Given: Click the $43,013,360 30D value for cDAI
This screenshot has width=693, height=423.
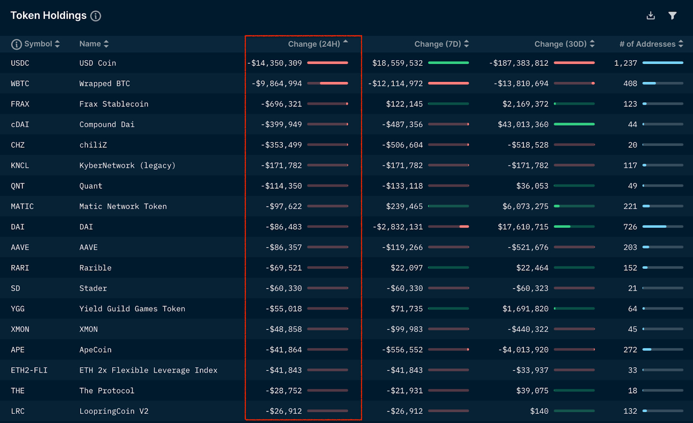Looking at the screenshot, I should click(523, 125).
